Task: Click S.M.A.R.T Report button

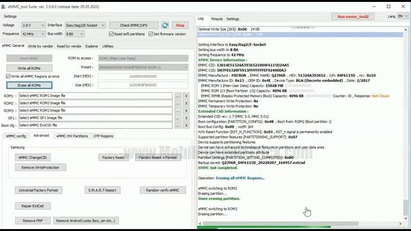Action: 103,190
